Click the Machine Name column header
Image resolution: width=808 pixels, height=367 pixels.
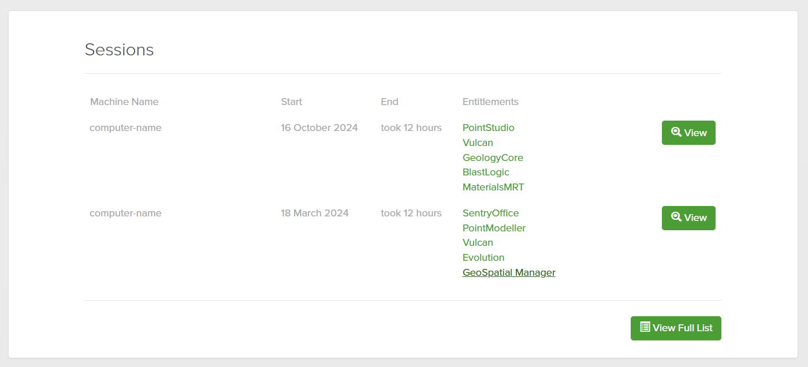pyautogui.click(x=124, y=102)
